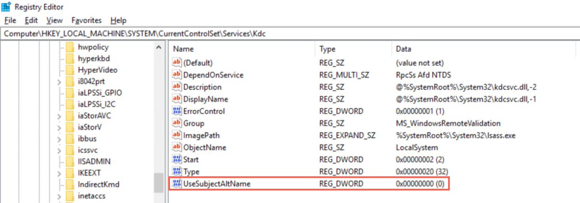Click the Description string value icon

(x=177, y=87)
